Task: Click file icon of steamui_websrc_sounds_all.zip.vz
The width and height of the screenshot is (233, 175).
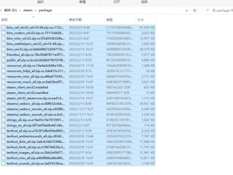Action: (x=4, y=115)
